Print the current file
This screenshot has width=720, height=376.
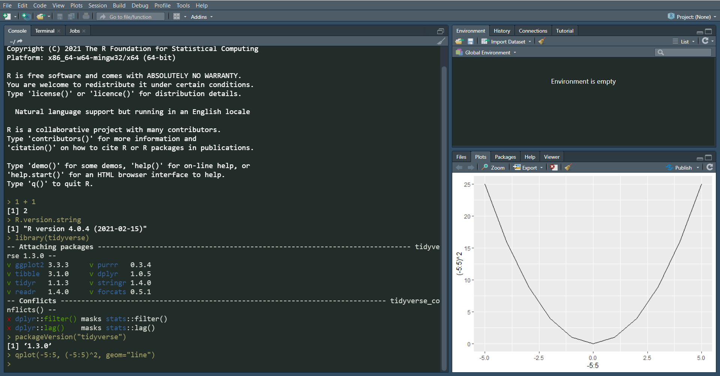pos(86,17)
